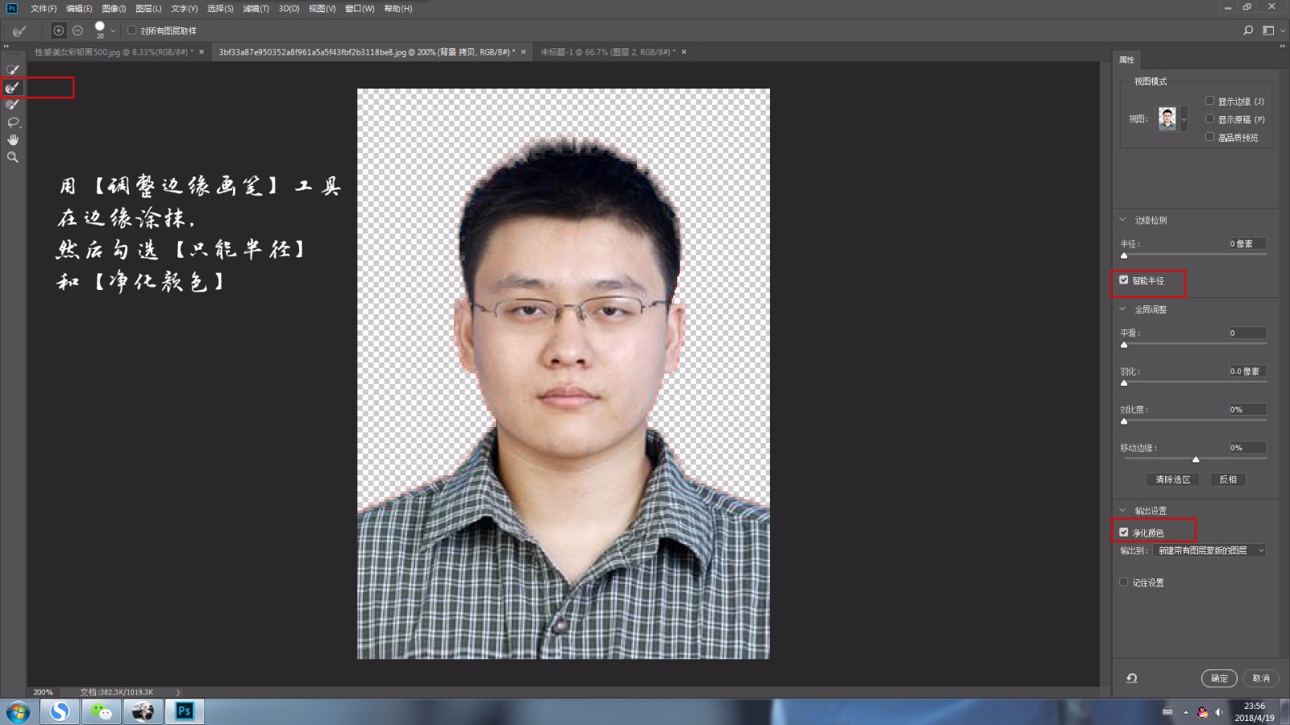Open WeChat in taskbar

coord(102,711)
